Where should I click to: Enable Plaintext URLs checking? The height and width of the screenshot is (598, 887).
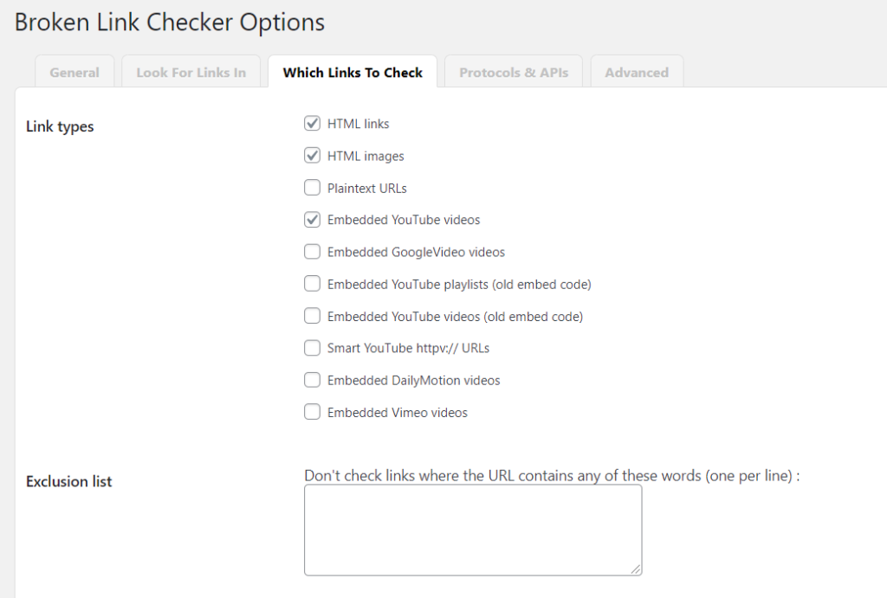click(x=312, y=188)
